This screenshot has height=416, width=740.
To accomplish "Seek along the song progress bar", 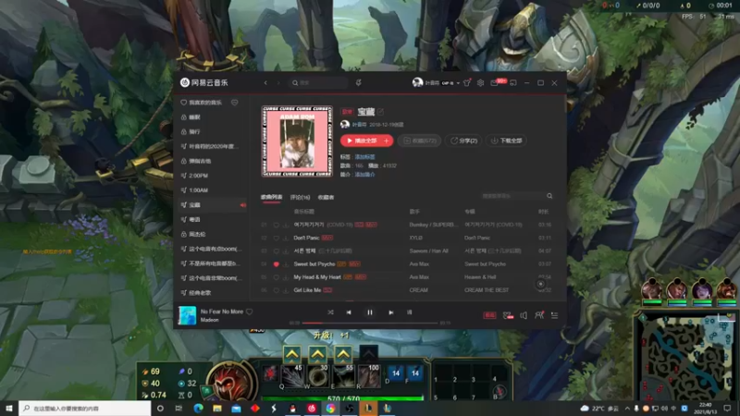I will tap(370, 323).
